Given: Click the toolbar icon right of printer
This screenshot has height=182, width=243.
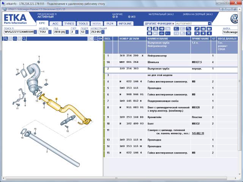Looking at the screenshot, I should [x=156, y=29].
